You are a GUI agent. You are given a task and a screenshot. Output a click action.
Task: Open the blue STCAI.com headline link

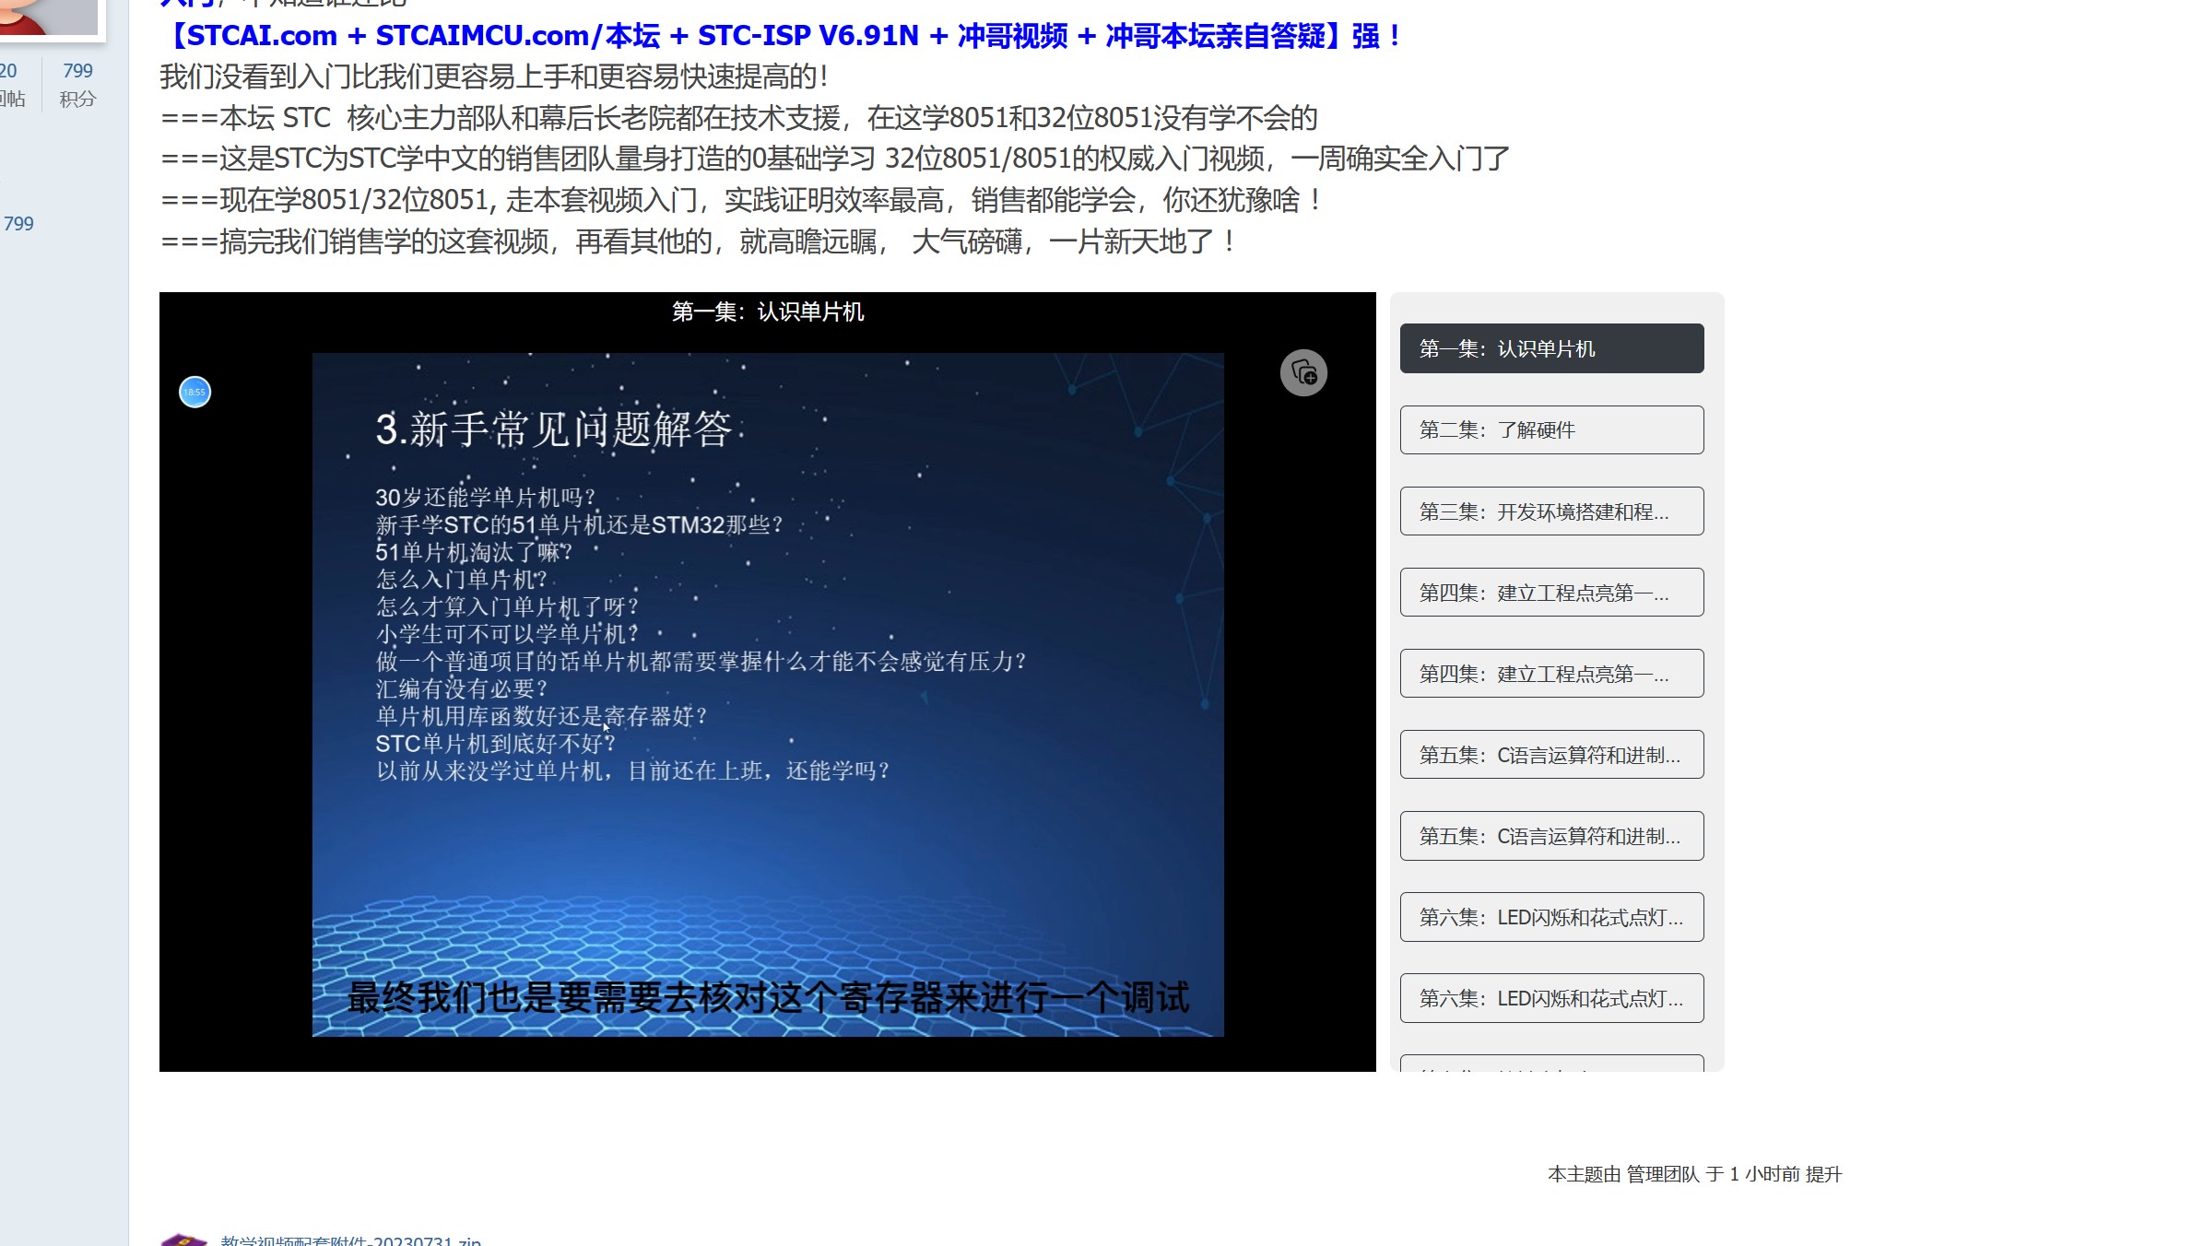point(782,36)
